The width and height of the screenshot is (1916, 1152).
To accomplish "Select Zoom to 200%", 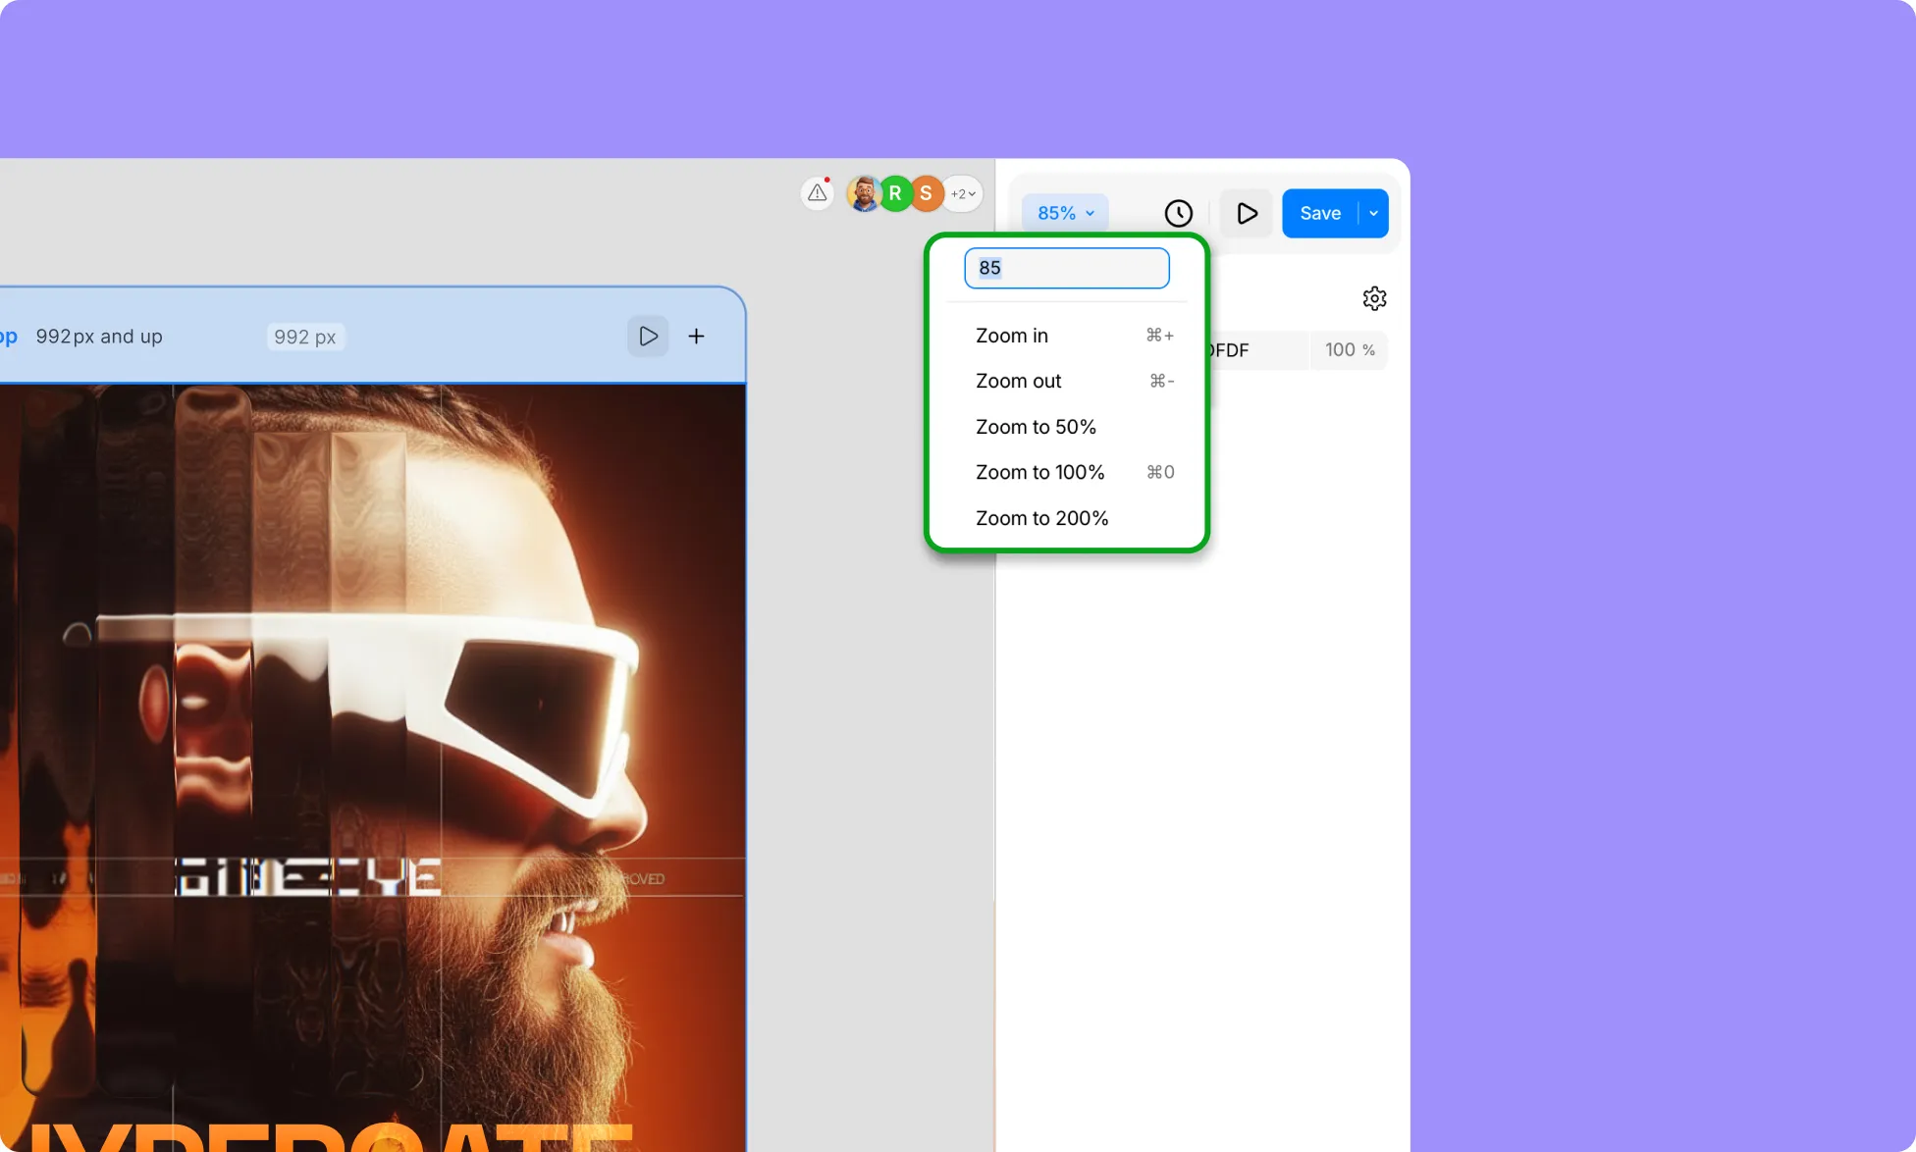I will [x=1074, y=518].
